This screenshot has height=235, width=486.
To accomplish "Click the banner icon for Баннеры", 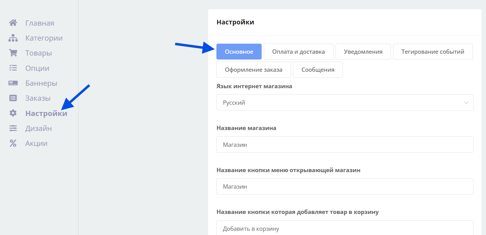I will coord(13,83).
